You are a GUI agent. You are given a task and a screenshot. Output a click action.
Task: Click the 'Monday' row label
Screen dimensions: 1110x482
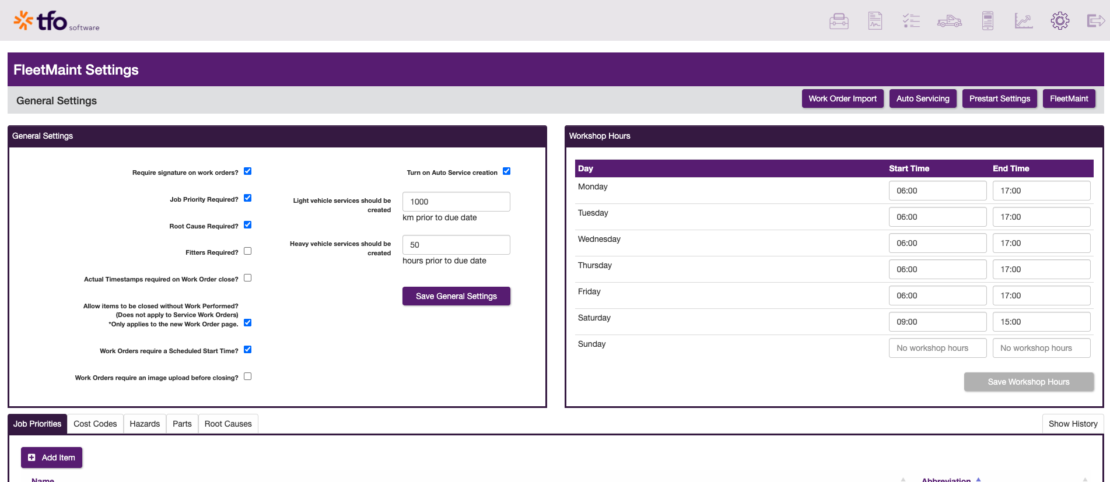click(593, 187)
